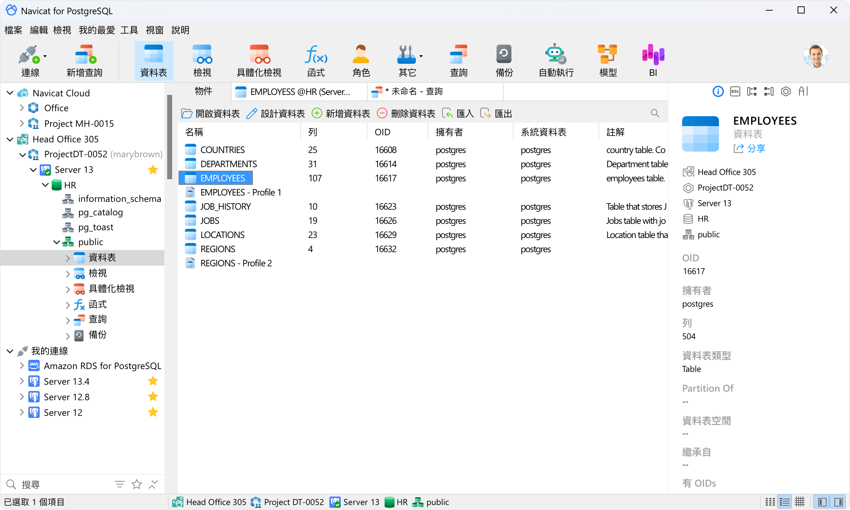The height and width of the screenshot is (510, 850).
Task: Open the Model toolbar icon
Action: click(x=608, y=61)
